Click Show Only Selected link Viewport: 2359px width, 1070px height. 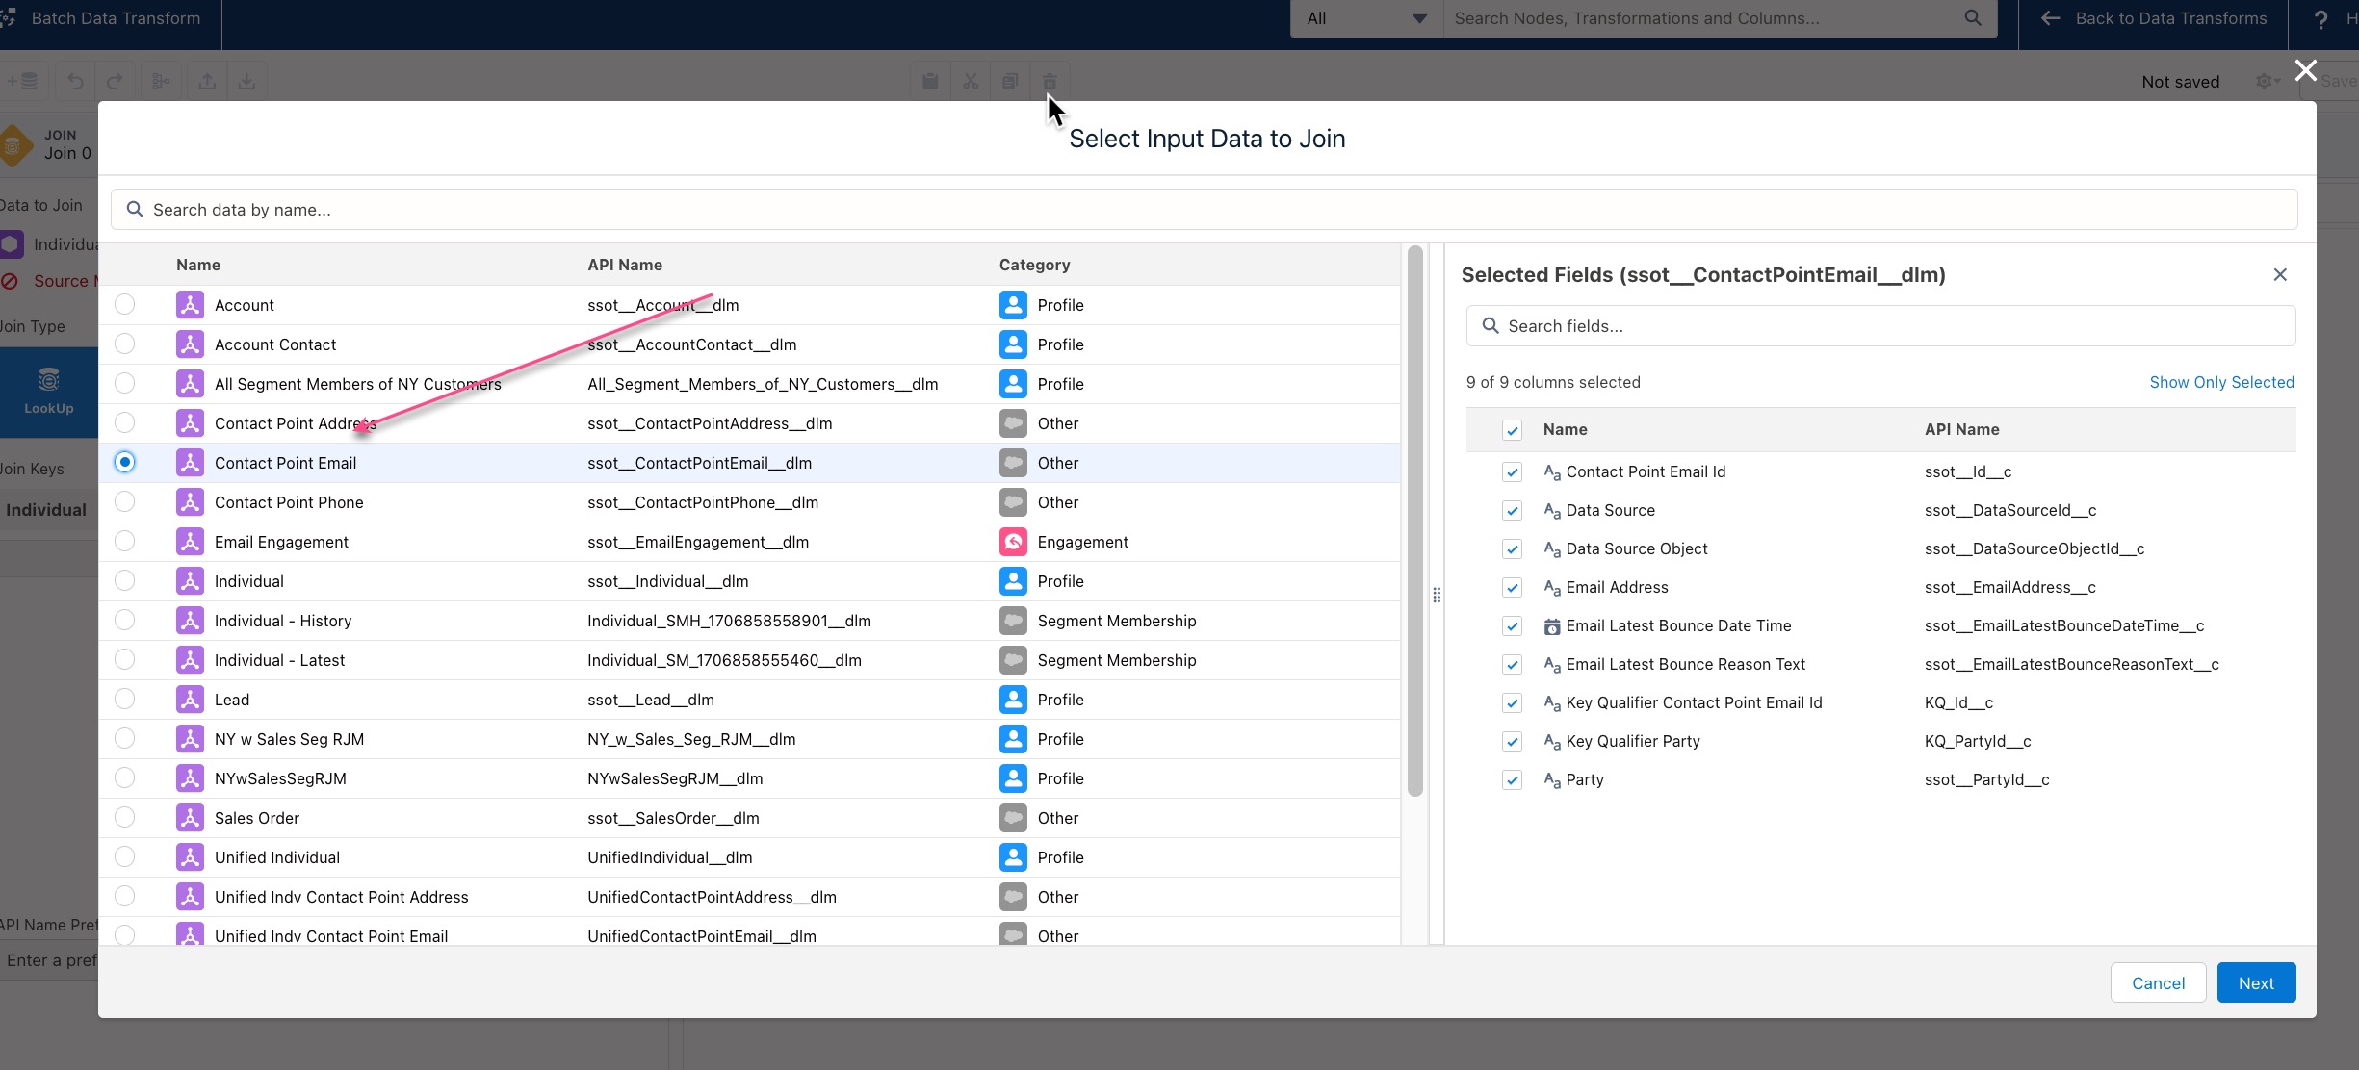(2221, 382)
